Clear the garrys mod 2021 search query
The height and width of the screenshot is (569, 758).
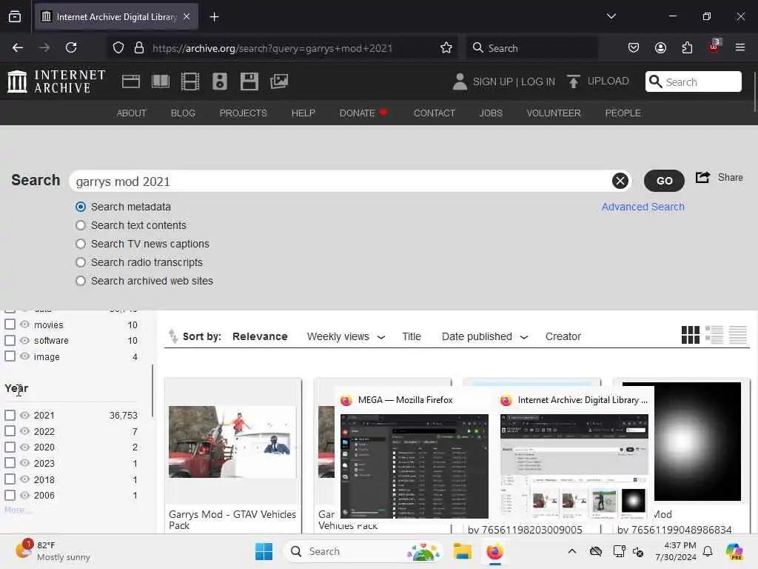click(620, 181)
